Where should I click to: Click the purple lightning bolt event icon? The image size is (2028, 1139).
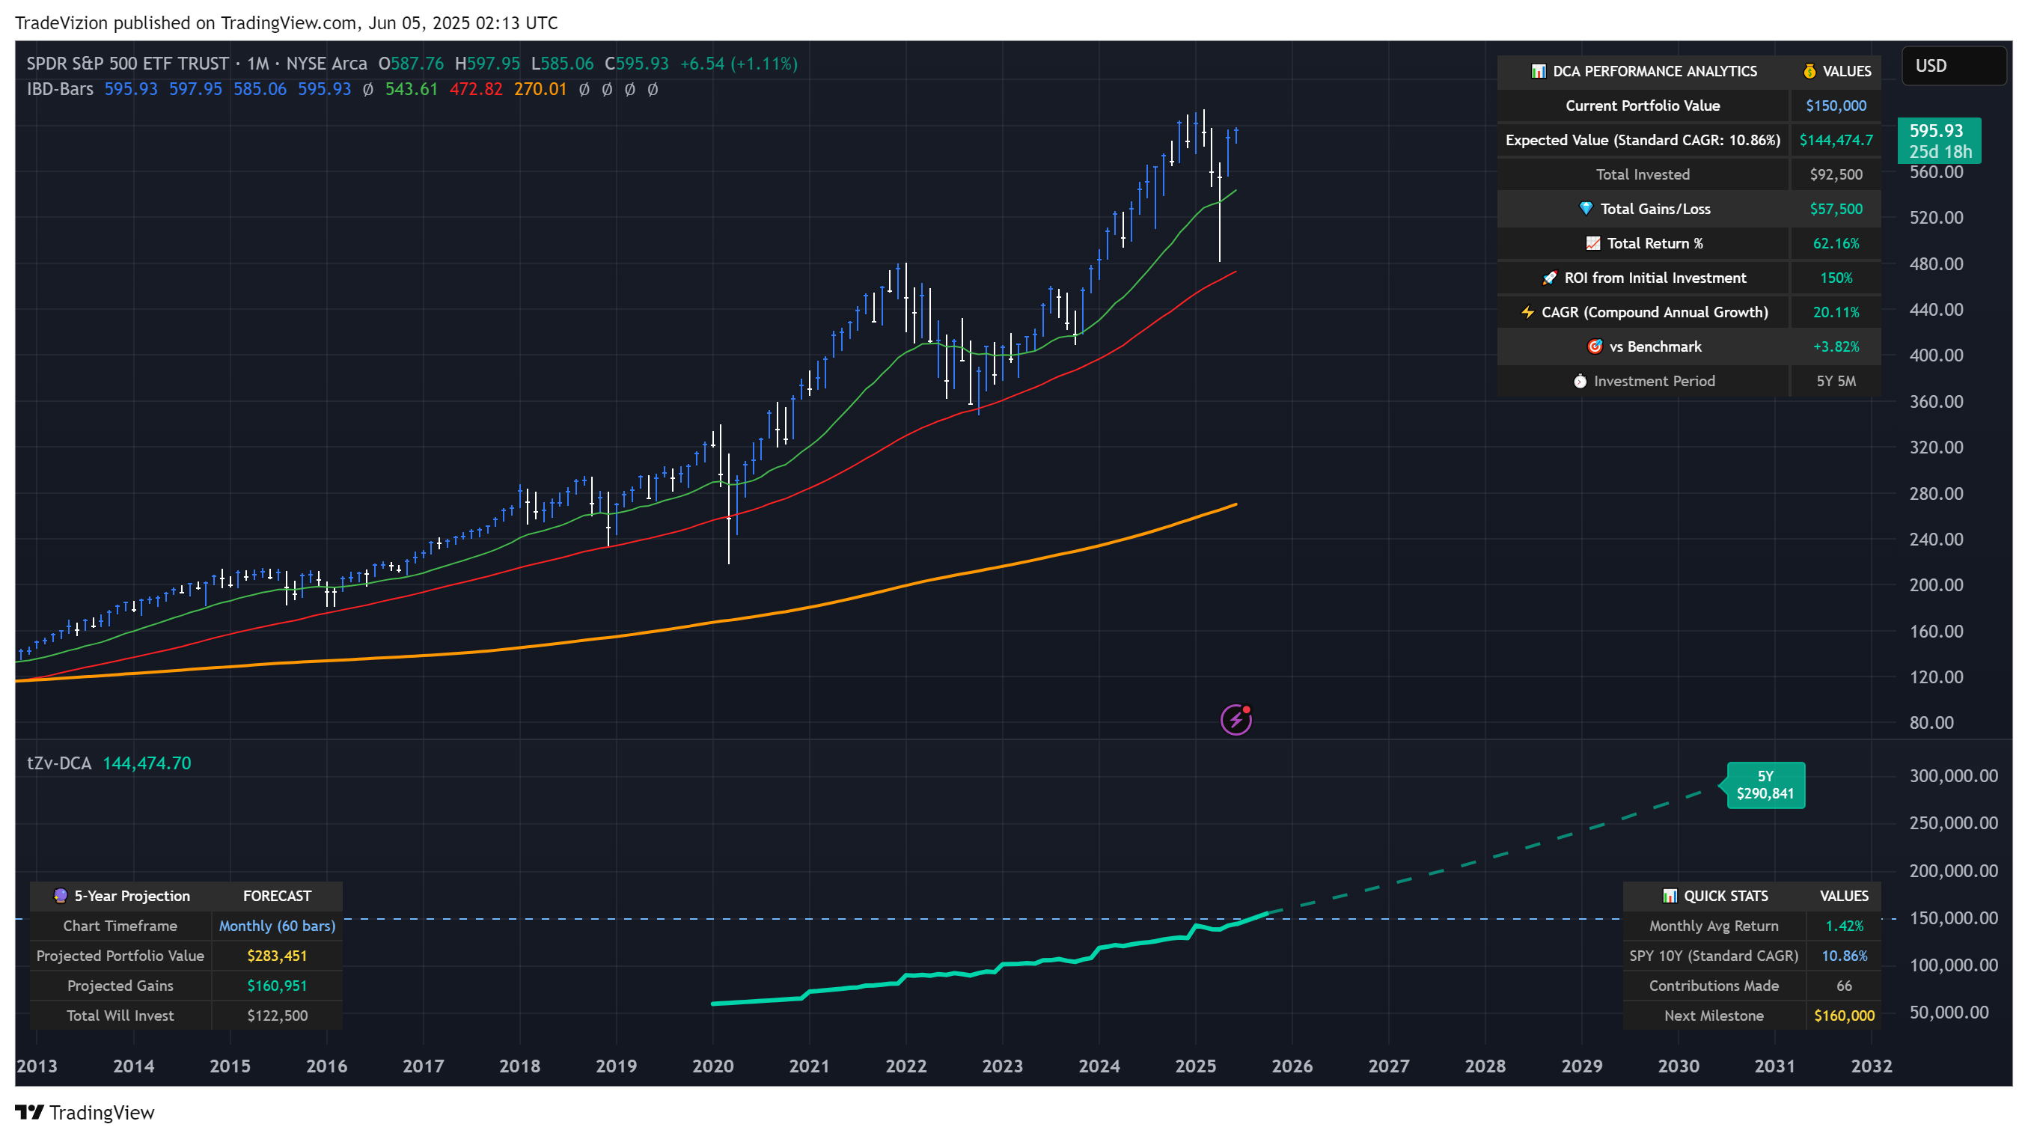1236,719
